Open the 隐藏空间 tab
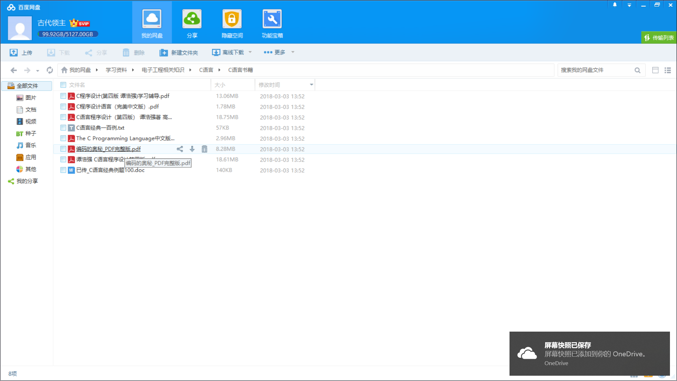The image size is (677, 381). [232, 23]
